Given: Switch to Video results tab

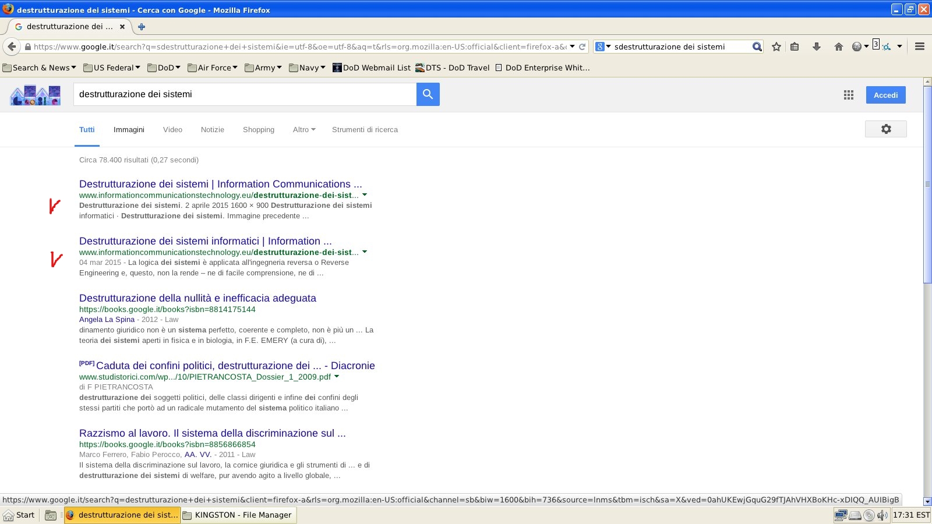Looking at the screenshot, I should (x=172, y=129).
